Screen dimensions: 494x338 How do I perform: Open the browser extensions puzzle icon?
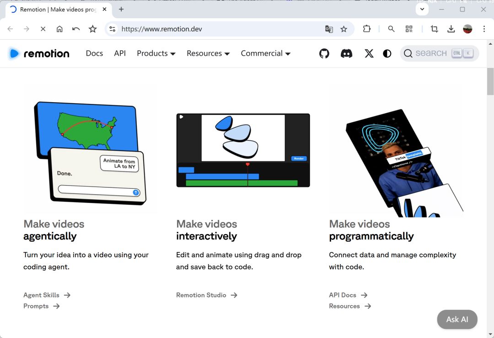point(367,29)
